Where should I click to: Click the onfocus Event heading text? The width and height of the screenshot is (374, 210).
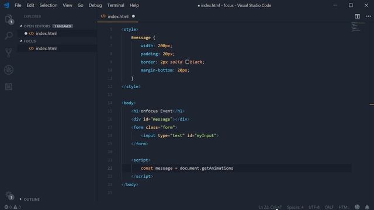[157, 111]
